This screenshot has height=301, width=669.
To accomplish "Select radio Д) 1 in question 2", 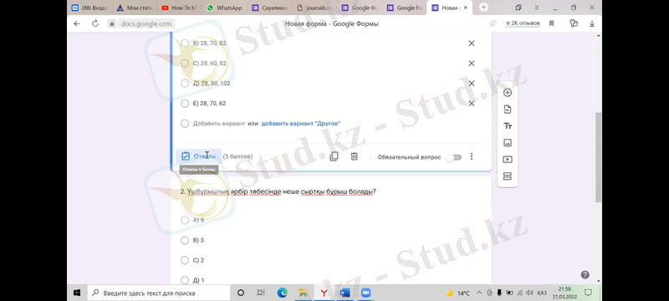I will pyautogui.click(x=185, y=280).
